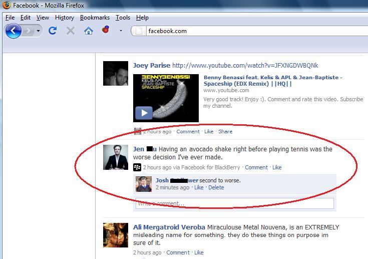Click Josh's small profile photo
The image size is (368, 259).
[x=144, y=184]
